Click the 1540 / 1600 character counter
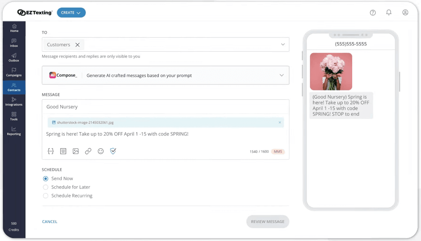This screenshot has height=241, width=421. coord(259,152)
